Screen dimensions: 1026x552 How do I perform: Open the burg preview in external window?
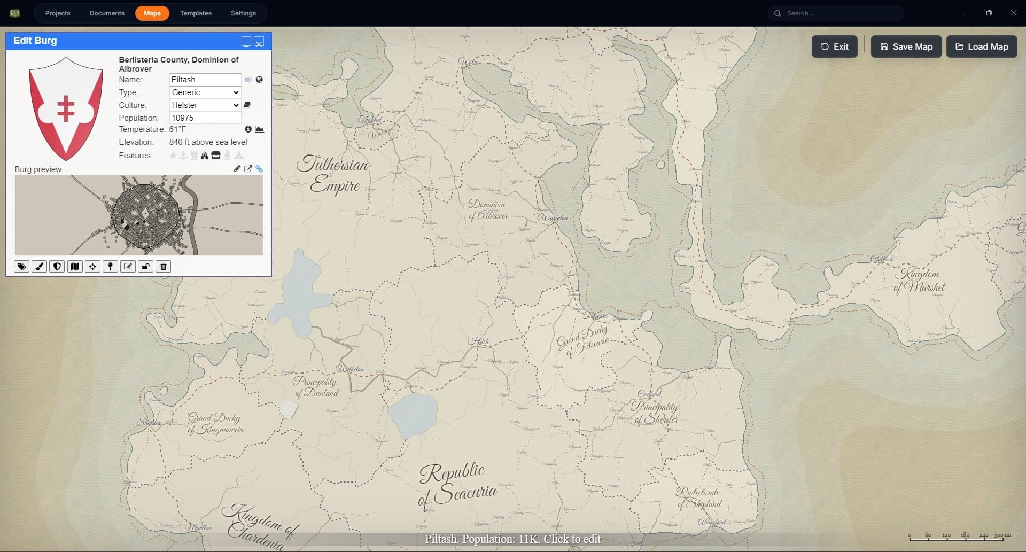[248, 169]
